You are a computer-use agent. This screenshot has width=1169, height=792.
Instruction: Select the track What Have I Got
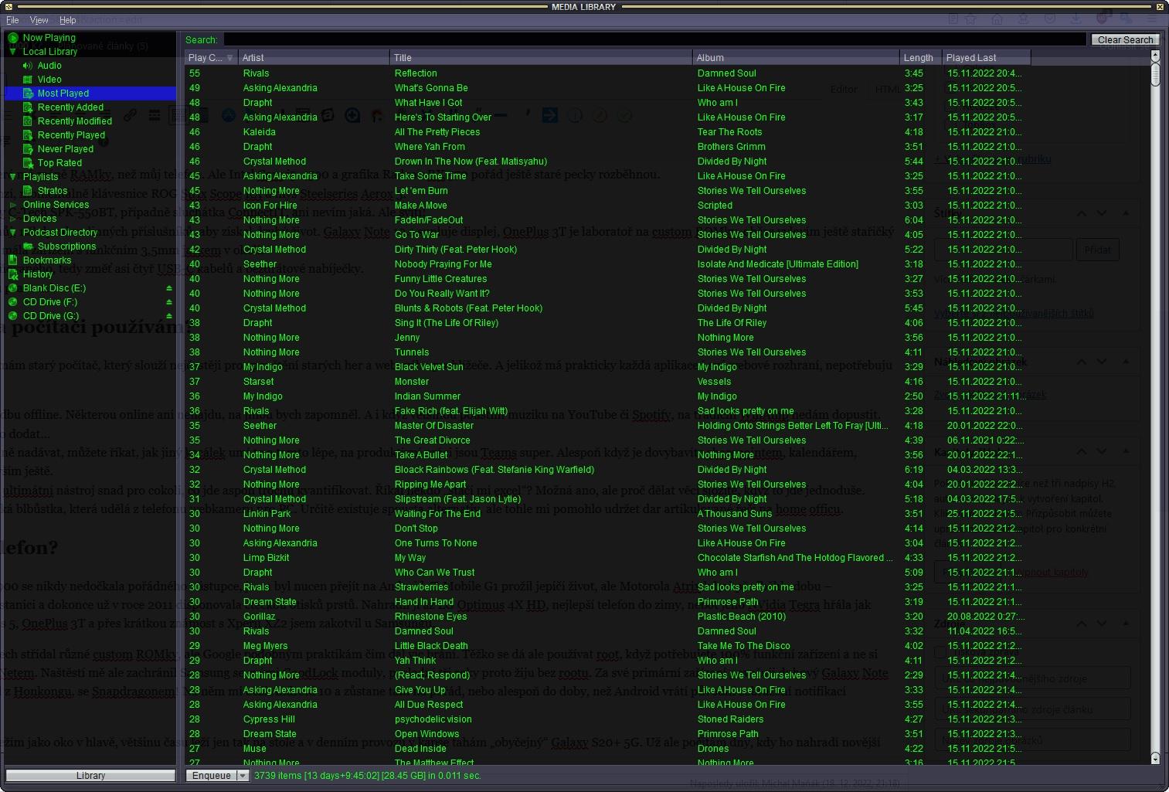428,103
